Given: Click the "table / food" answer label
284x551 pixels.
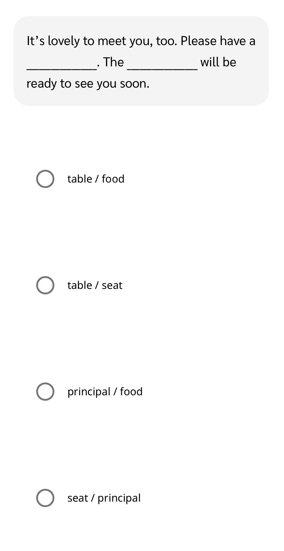Looking at the screenshot, I should coord(96,179).
